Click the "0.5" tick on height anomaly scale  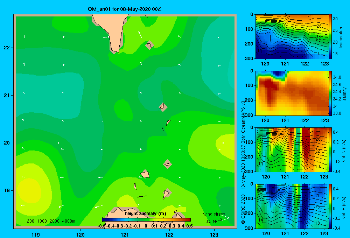[x=189, y=226]
